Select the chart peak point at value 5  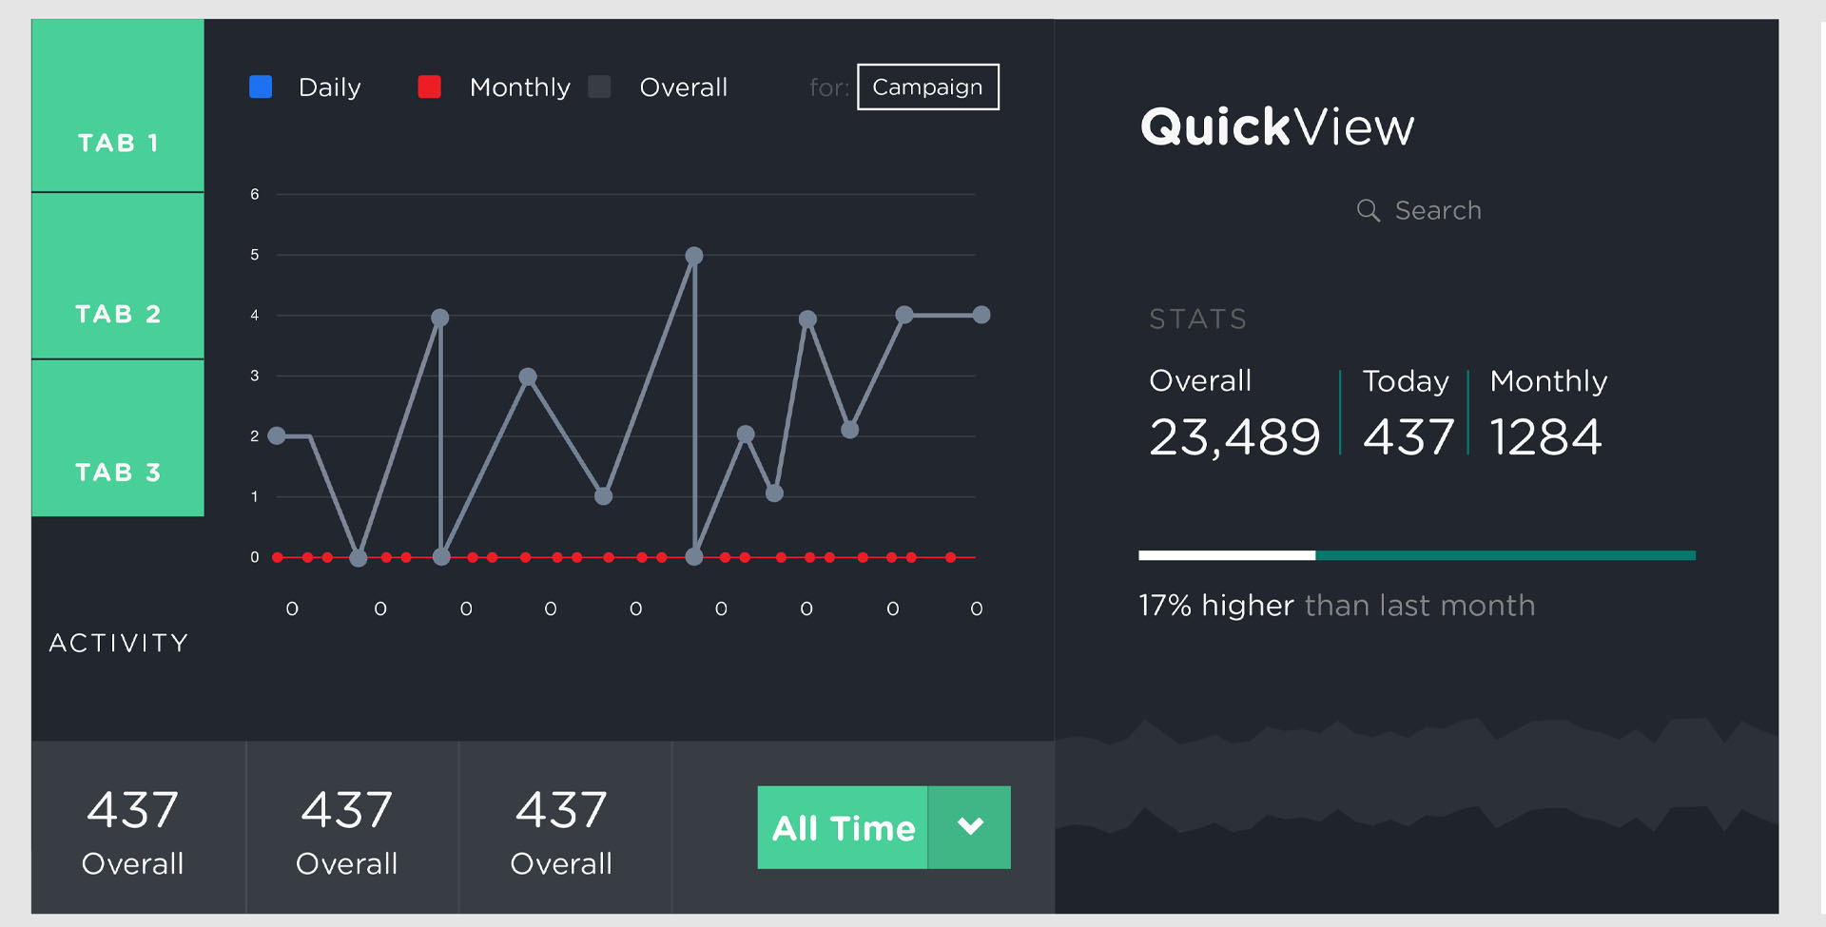point(694,256)
